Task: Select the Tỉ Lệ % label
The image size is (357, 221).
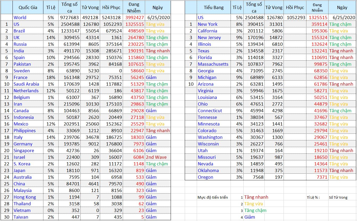Action: tap(313, 197)
